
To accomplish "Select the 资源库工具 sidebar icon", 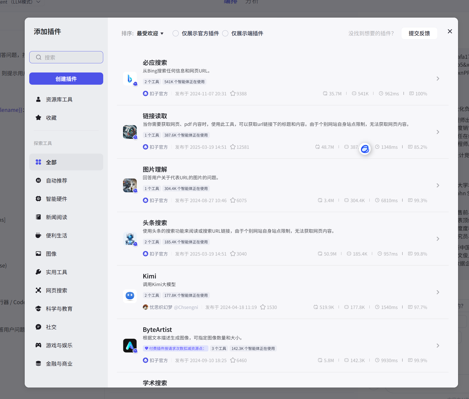I will 38,99.
